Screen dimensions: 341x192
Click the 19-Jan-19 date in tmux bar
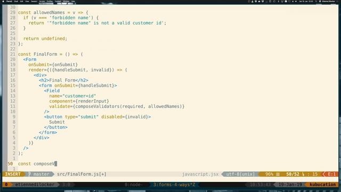290,185
